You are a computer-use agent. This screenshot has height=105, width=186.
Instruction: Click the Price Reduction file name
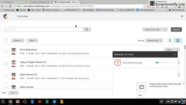pyautogui.click(x=28, y=50)
